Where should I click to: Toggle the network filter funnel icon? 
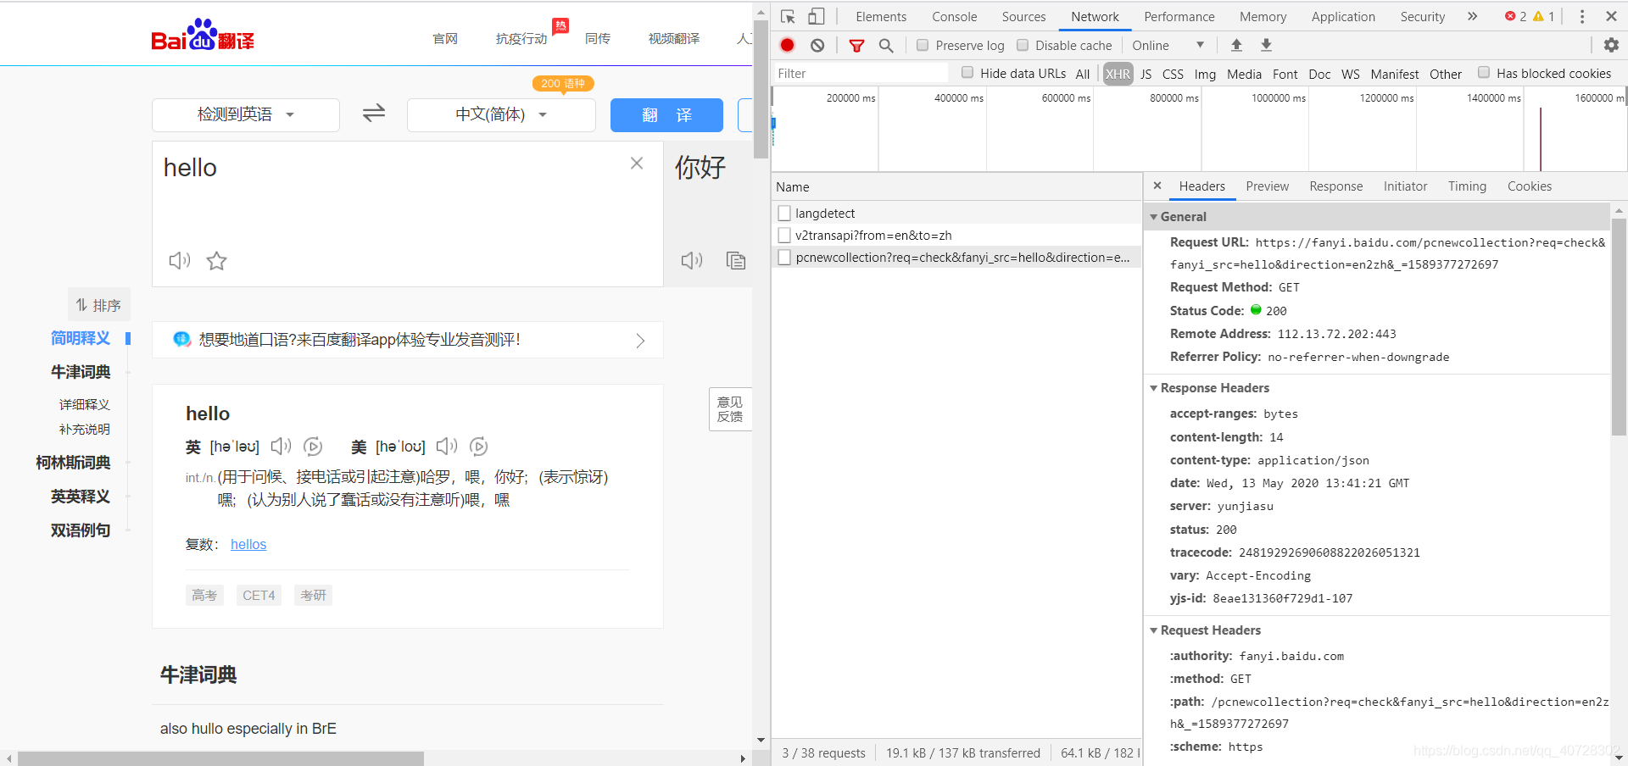[857, 46]
